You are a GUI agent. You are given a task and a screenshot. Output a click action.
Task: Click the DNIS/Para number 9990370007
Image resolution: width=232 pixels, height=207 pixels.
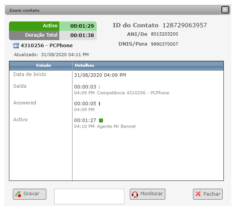[165, 44]
